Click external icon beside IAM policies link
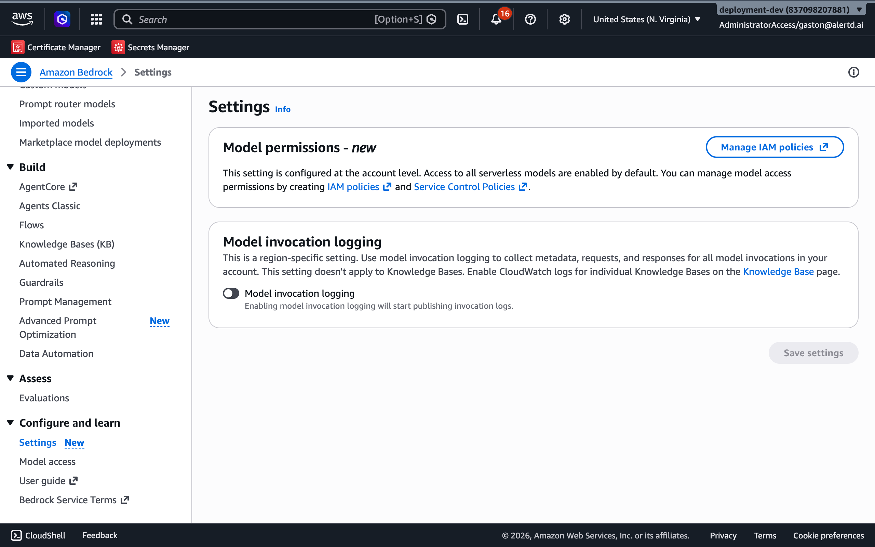 pos(387,187)
